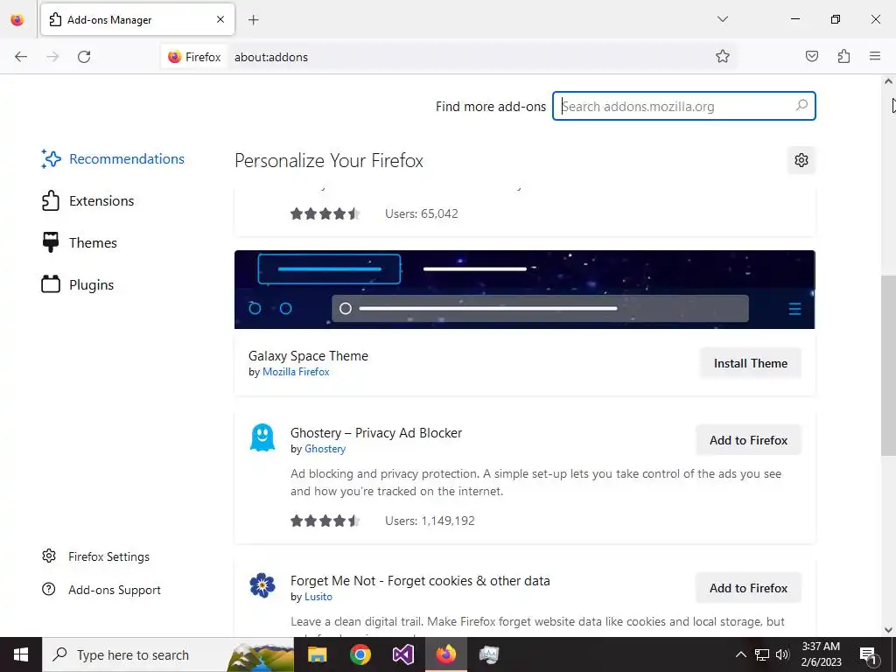The height and width of the screenshot is (672, 896).
Task: Click the Forget Me Not flower icon
Action: (x=262, y=585)
